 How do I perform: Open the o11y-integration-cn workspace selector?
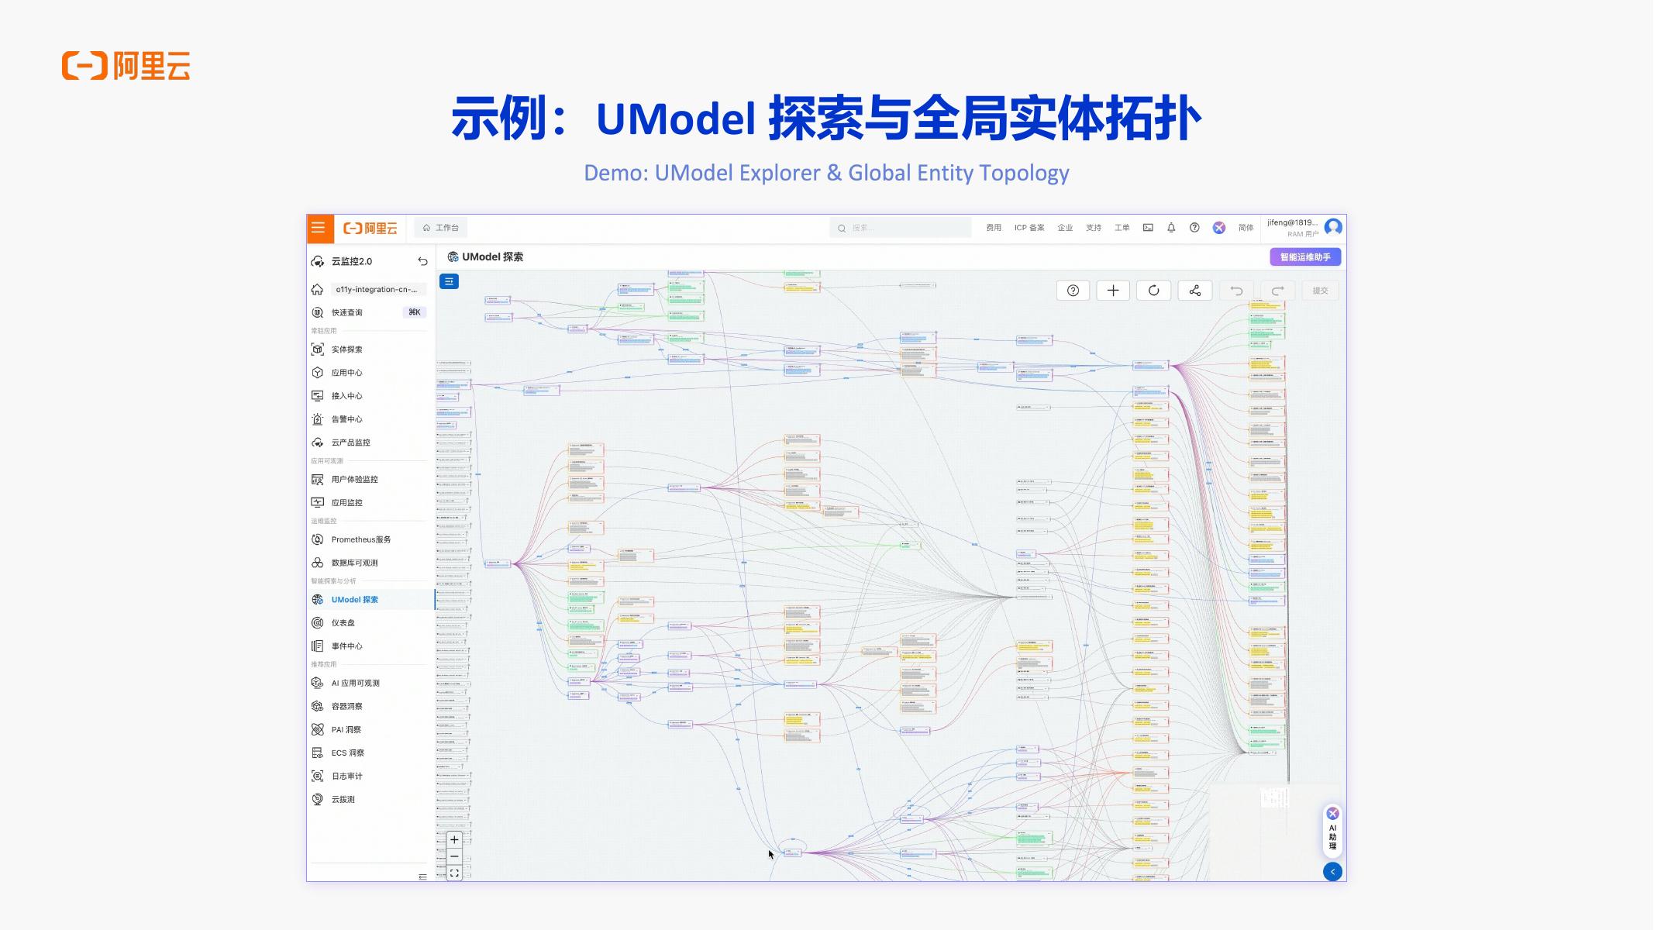(x=379, y=289)
